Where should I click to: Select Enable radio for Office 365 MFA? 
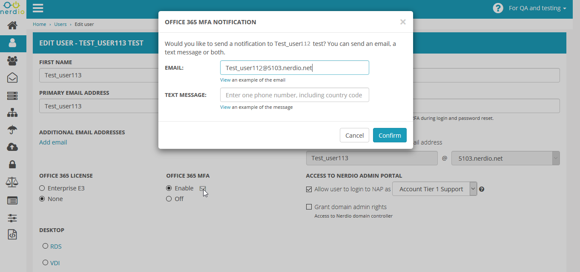tap(169, 188)
